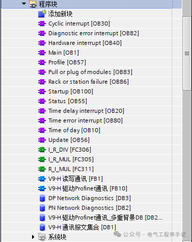Click the 程序块 folder icon
The image size is (192, 242).
coord(33,4)
